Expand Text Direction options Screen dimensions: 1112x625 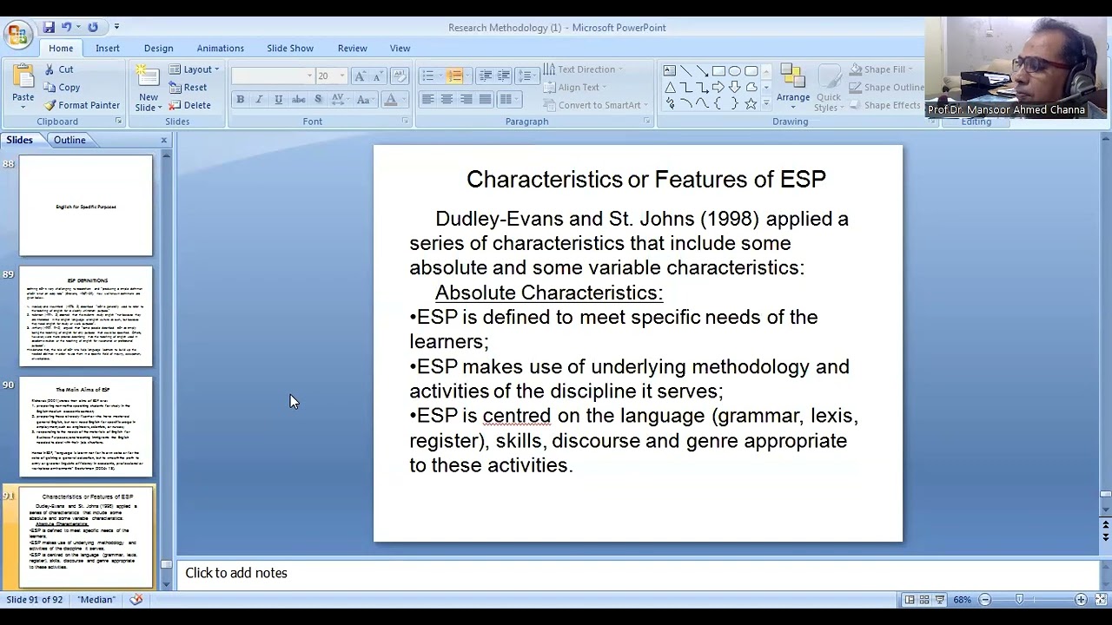click(583, 69)
